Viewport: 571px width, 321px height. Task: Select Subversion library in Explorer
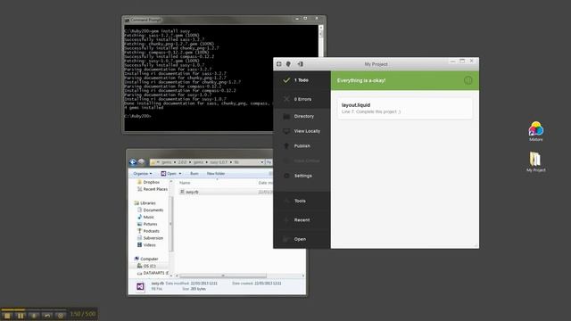(x=150, y=238)
